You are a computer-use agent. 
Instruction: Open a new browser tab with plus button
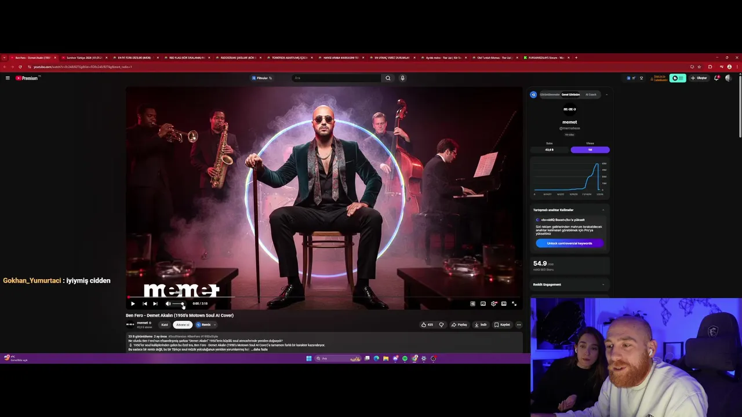576,57
